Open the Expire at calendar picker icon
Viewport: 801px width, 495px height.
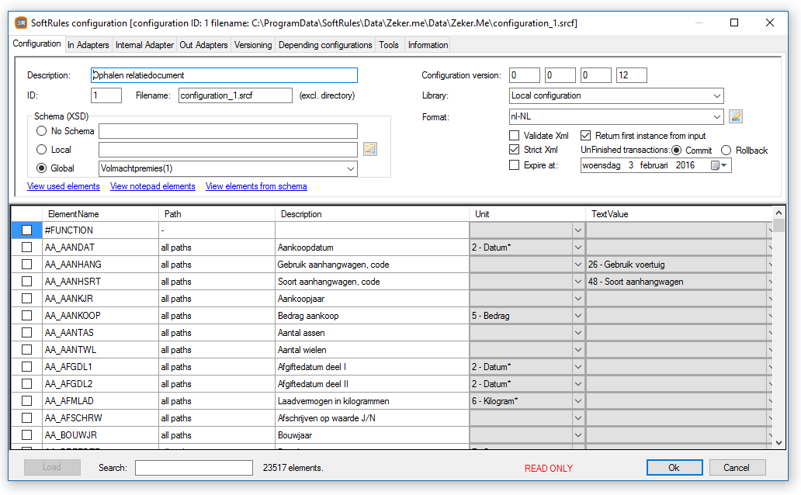pyautogui.click(x=719, y=165)
